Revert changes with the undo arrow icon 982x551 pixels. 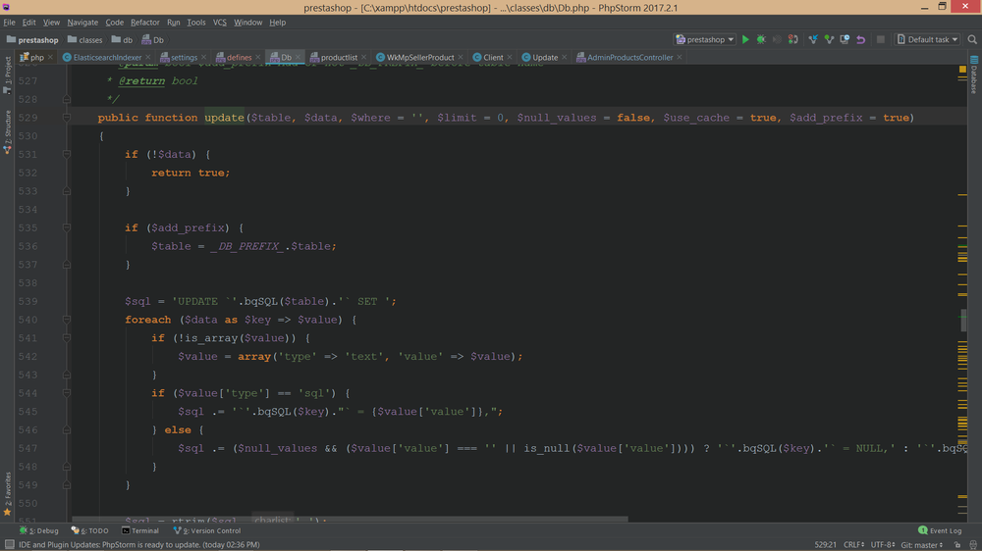pyautogui.click(x=861, y=40)
